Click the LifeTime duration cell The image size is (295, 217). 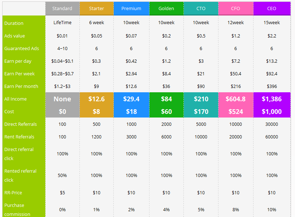(x=62, y=23)
